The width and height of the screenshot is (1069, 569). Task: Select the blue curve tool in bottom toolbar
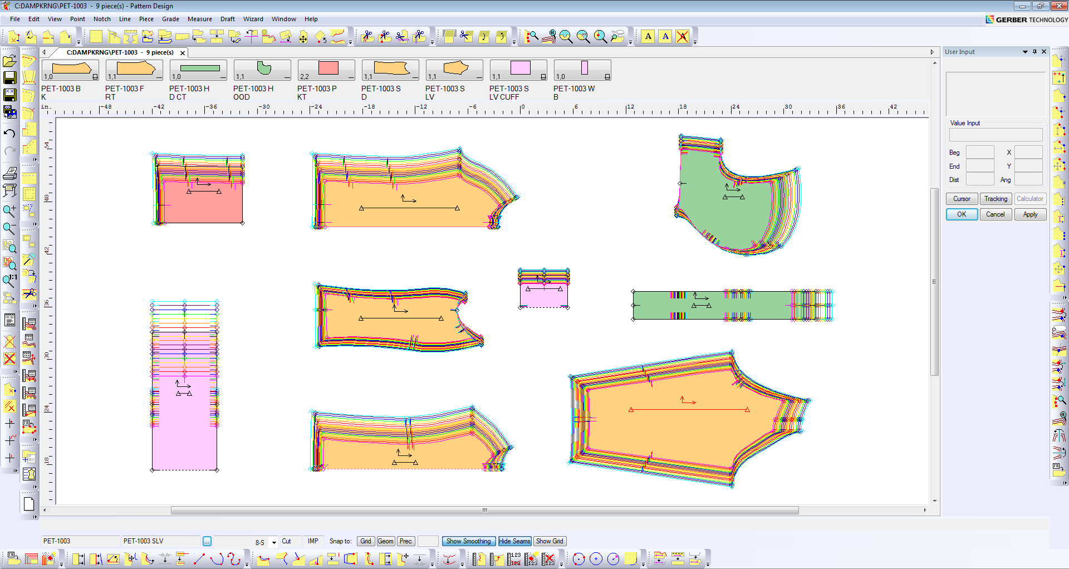coord(217,559)
